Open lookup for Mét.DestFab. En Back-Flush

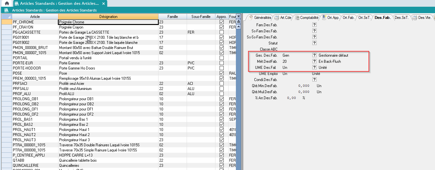click(315, 61)
